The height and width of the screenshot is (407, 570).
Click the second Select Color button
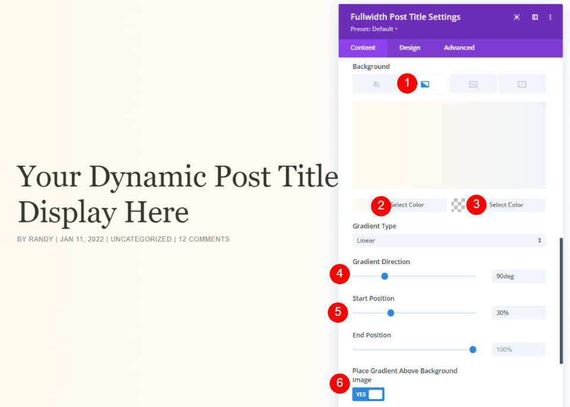tap(506, 205)
